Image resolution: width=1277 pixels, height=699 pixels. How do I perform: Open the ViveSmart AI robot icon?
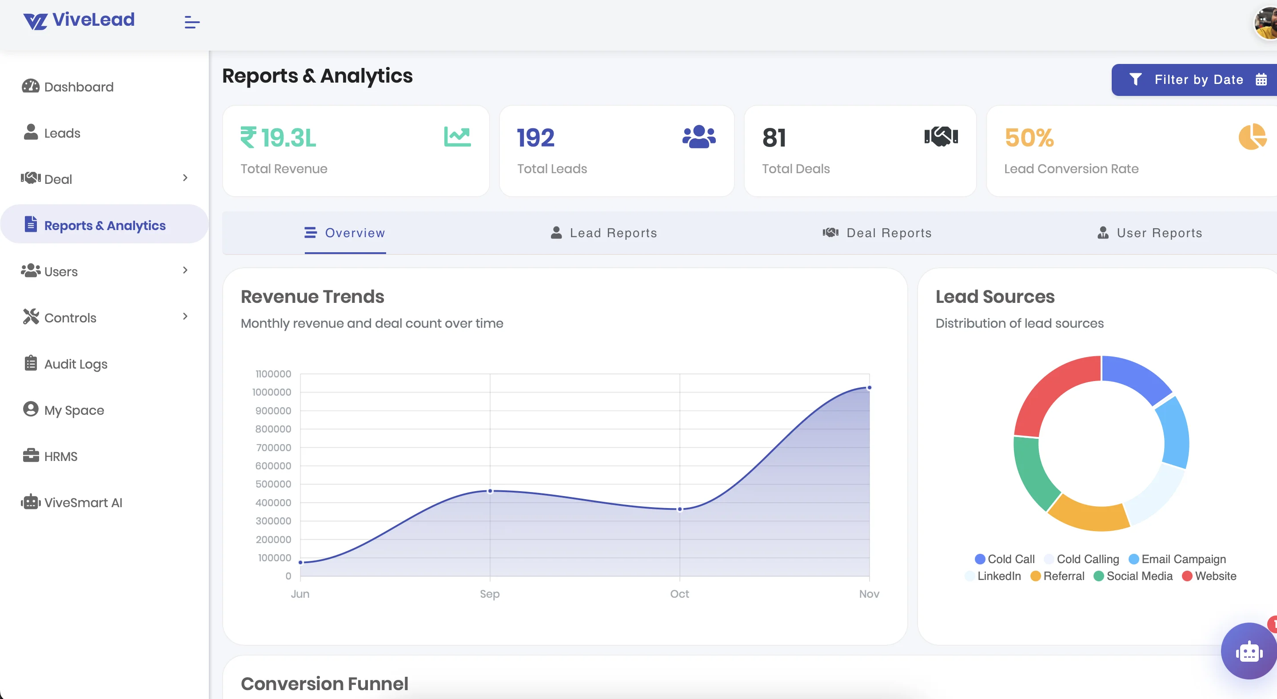coord(31,502)
